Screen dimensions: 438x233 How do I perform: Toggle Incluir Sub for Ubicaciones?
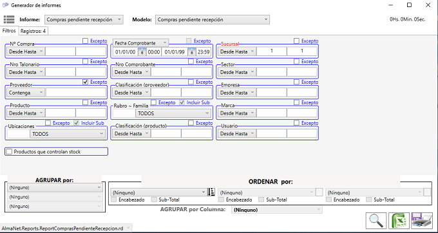pos(76,123)
